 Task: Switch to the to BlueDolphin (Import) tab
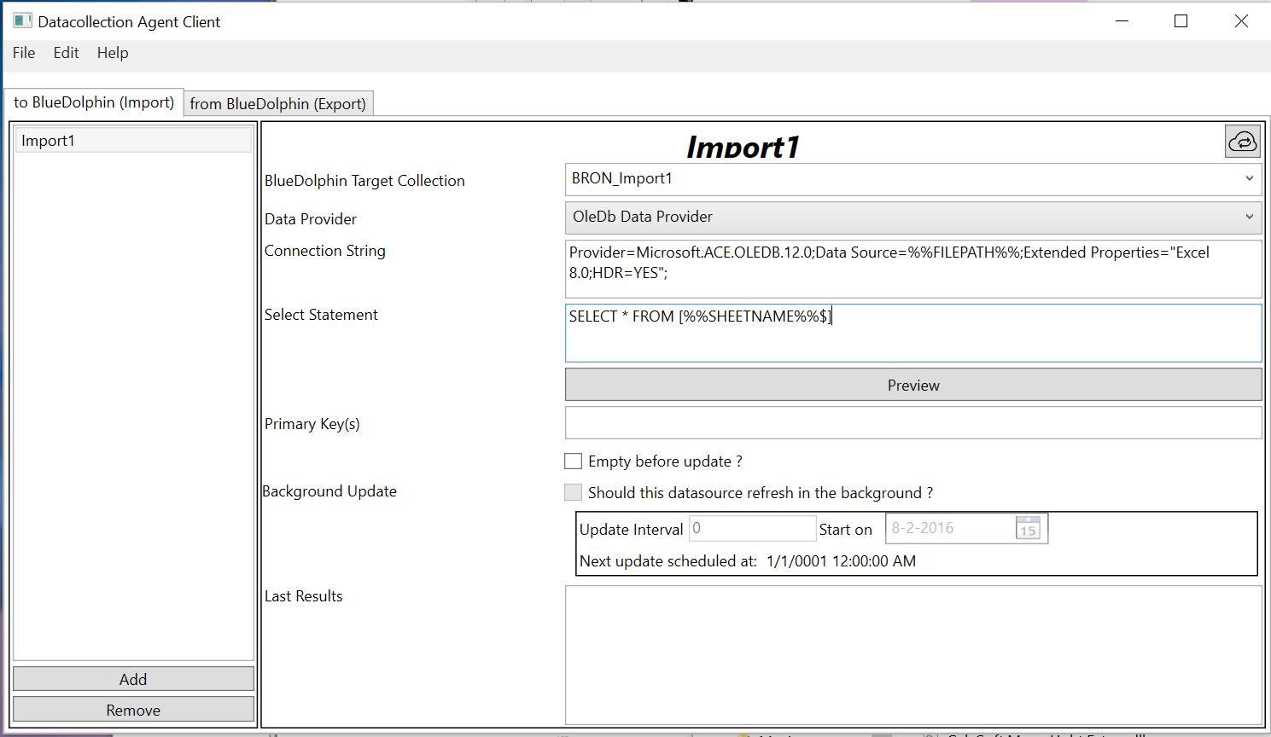(94, 102)
